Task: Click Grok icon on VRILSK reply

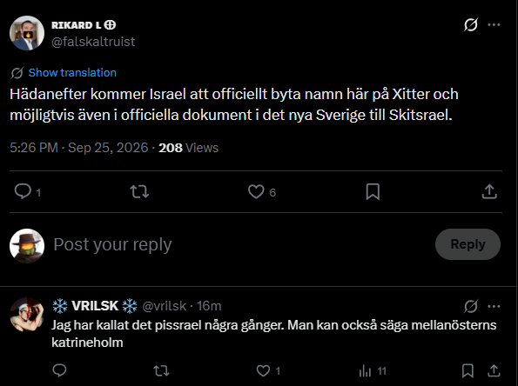Action: (471, 306)
